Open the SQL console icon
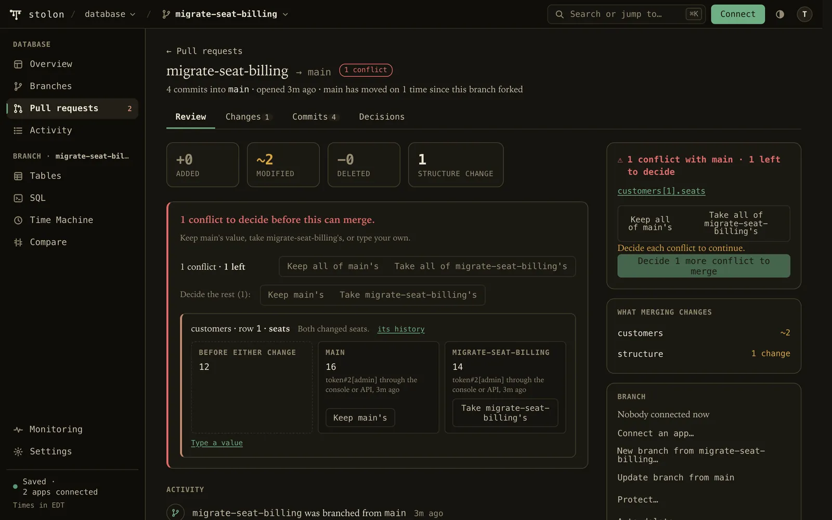 (18, 198)
